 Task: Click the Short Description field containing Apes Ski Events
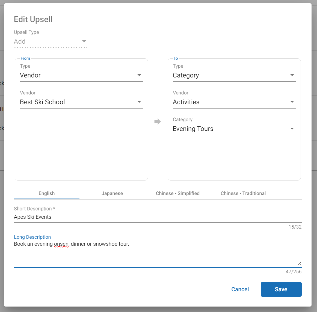[157, 217]
